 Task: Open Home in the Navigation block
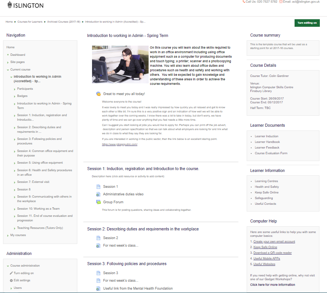pos(11,48)
